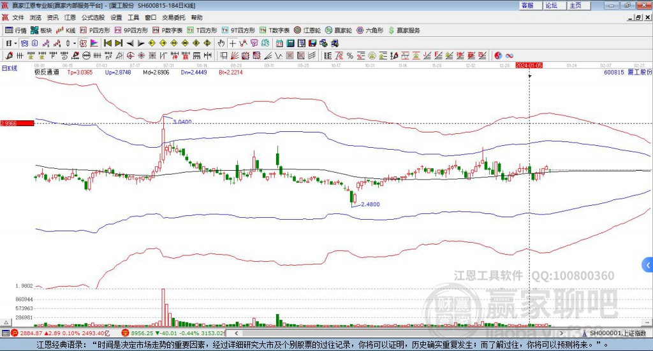The width and height of the screenshot is (653, 351).
Task: Open the yin-yang red-blue circle tool
Action: click(x=498, y=55)
